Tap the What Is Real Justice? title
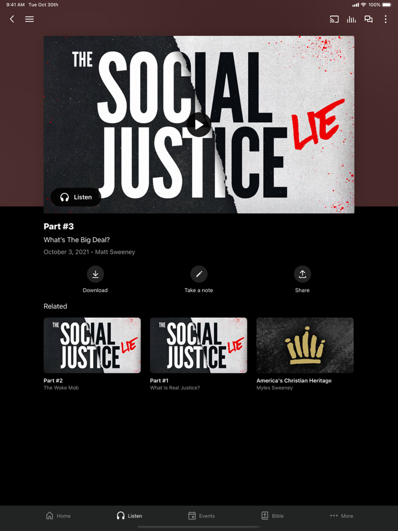398x531 pixels. click(x=175, y=388)
